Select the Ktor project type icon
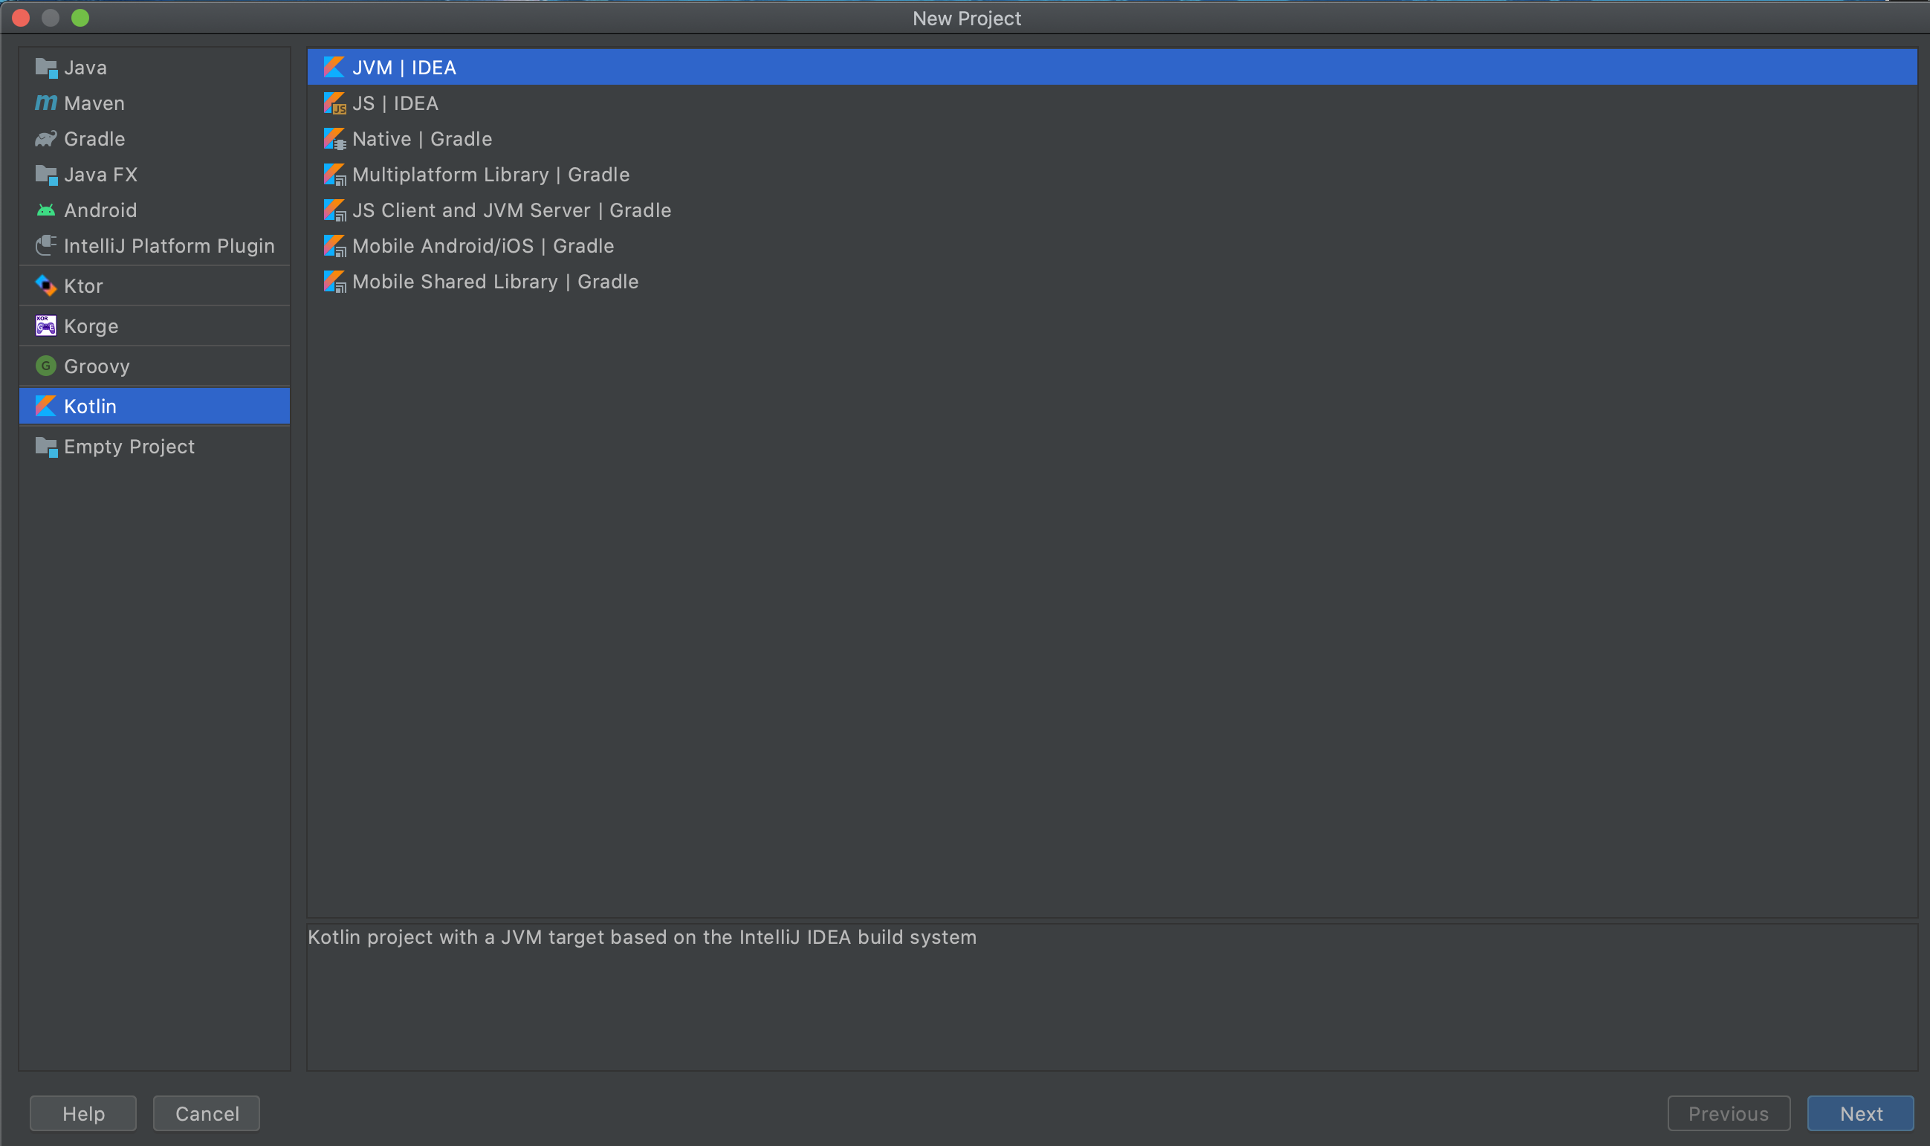This screenshot has width=1930, height=1146. click(48, 285)
